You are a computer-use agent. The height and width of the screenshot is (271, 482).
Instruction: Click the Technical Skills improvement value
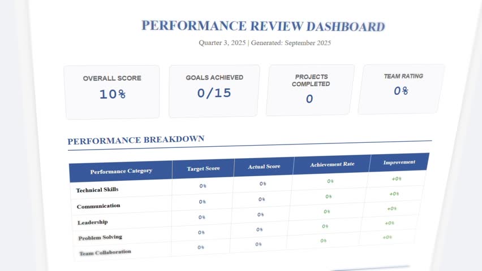(x=396, y=179)
